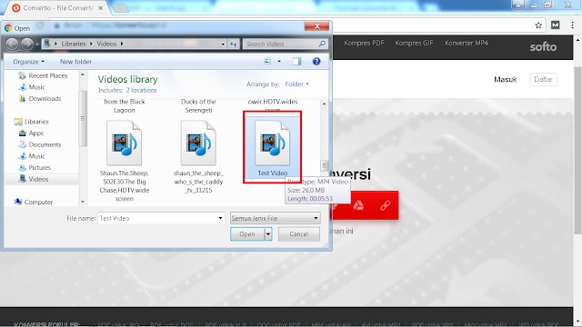Click the search magnifier in Search Videos
Image resolution: width=582 pixels, height=327 pixels.
point(322,44)
